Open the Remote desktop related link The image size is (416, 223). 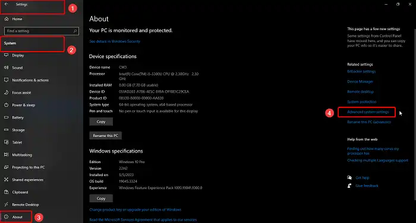[360, 92]
